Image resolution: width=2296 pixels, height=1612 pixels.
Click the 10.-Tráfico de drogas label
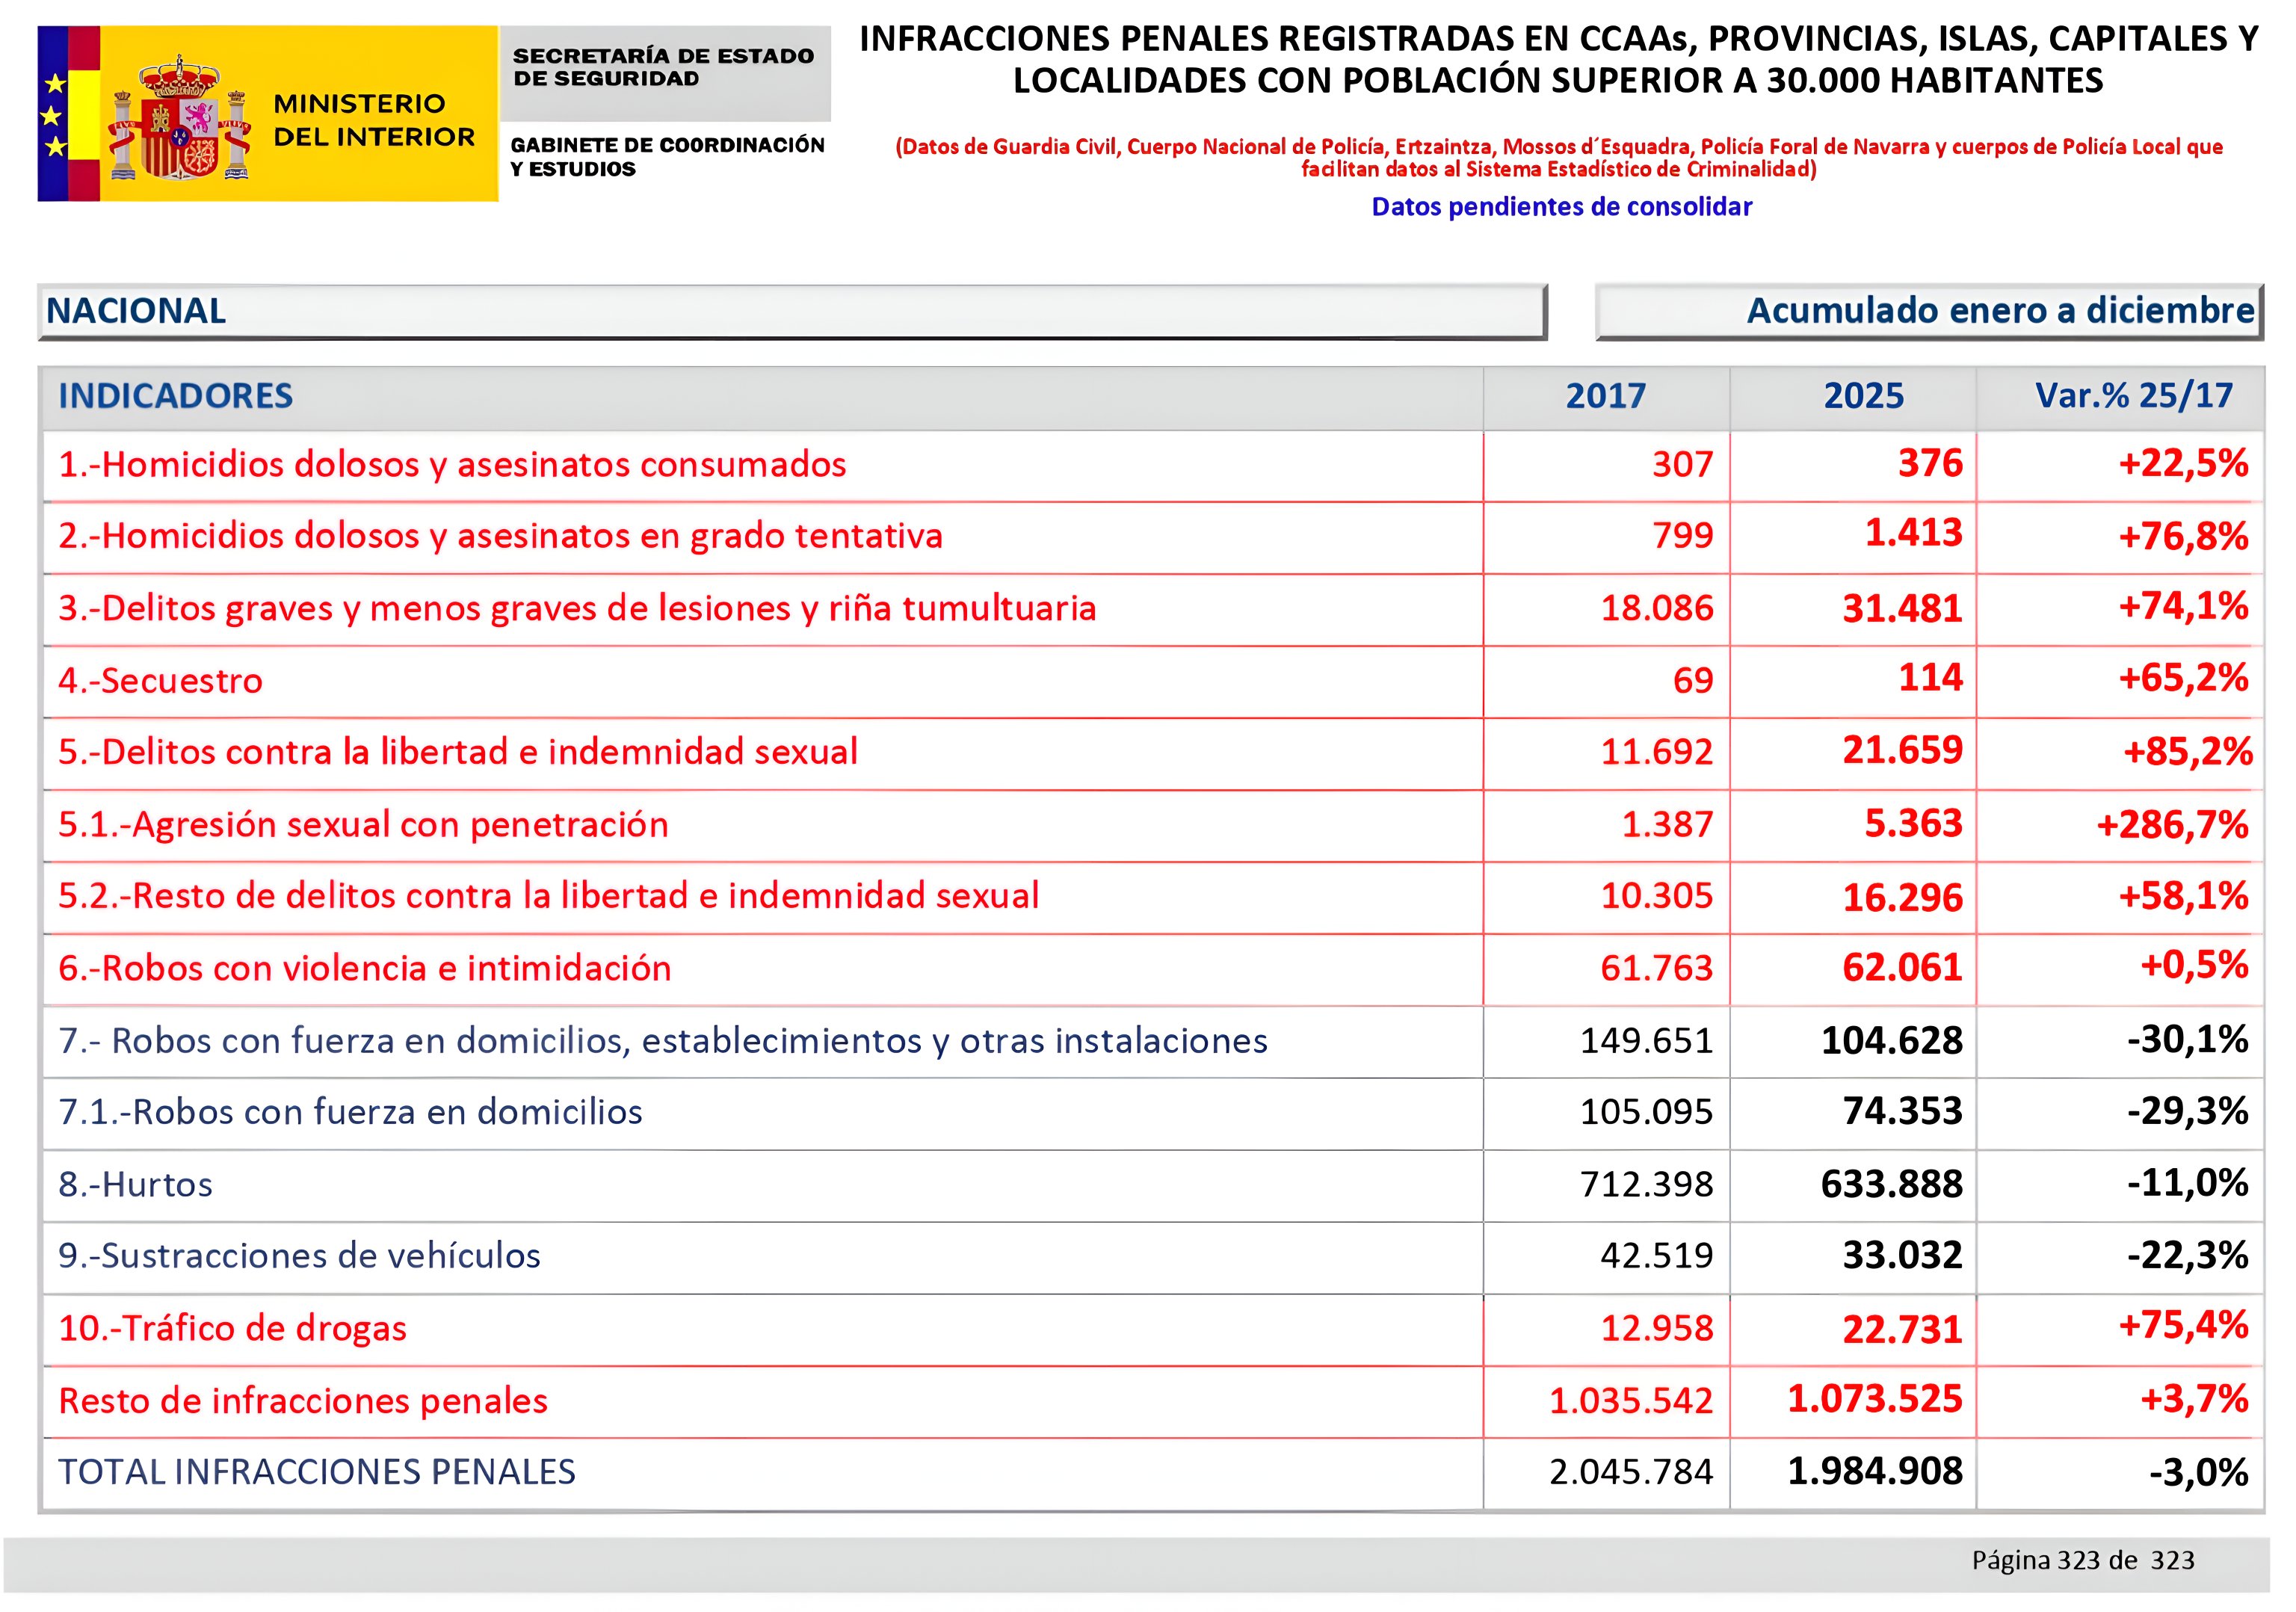(232, 1329)
